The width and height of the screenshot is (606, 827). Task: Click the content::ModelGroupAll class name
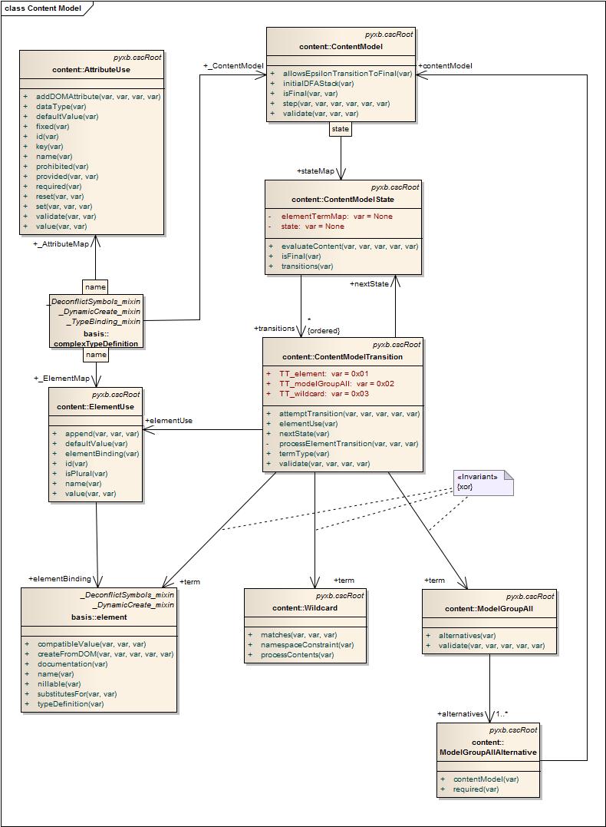coord(489,609)
